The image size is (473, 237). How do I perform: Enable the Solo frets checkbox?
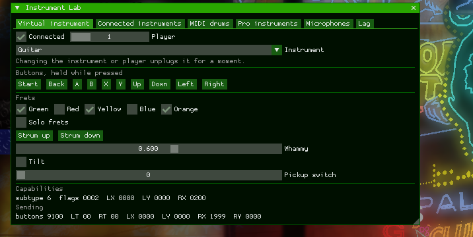click(21, 122)
